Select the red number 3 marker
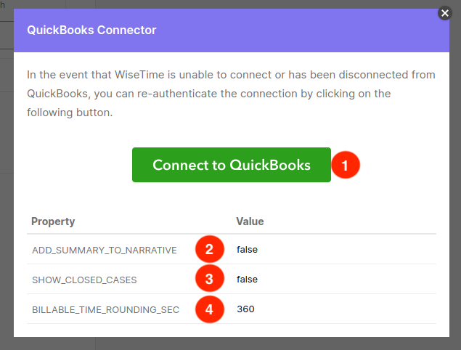Screen dimensions: 461x350 coord(210,279)
